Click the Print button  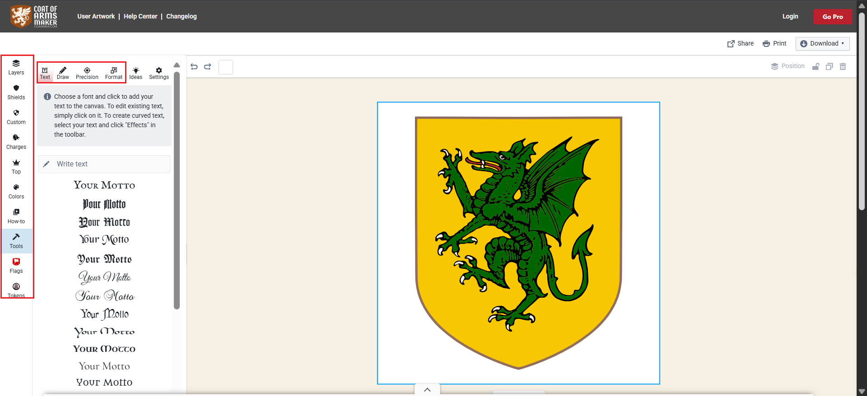pyautogui.click(x=774, y=43)
